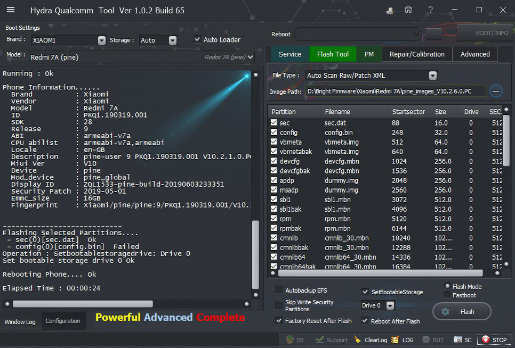The width and height of the screenshot is (515, 348).
Task: Select Fastboot radio button
Action: tap(447, 295)
